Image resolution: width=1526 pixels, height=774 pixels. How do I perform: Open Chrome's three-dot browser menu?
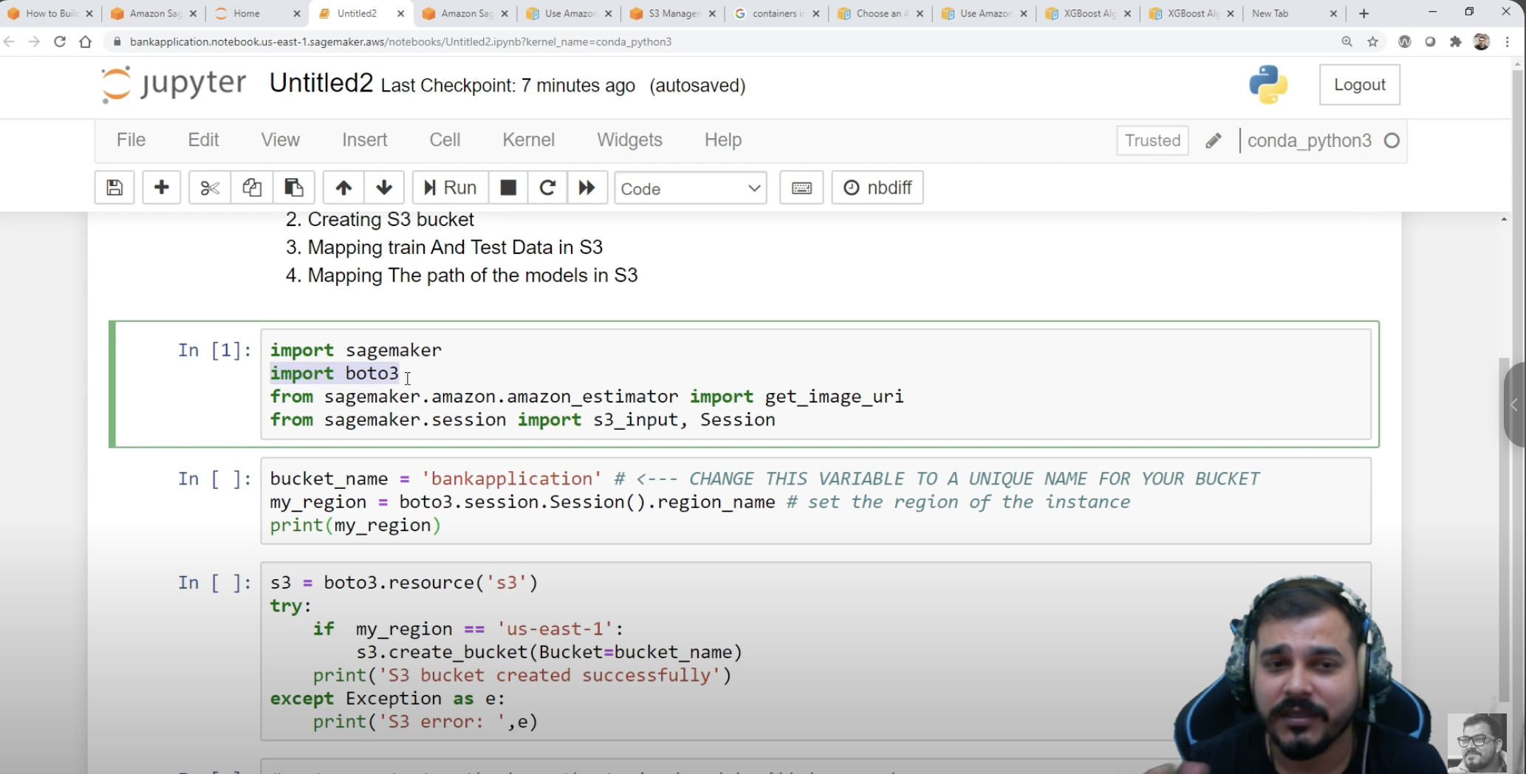click(x=1508, y=42)
